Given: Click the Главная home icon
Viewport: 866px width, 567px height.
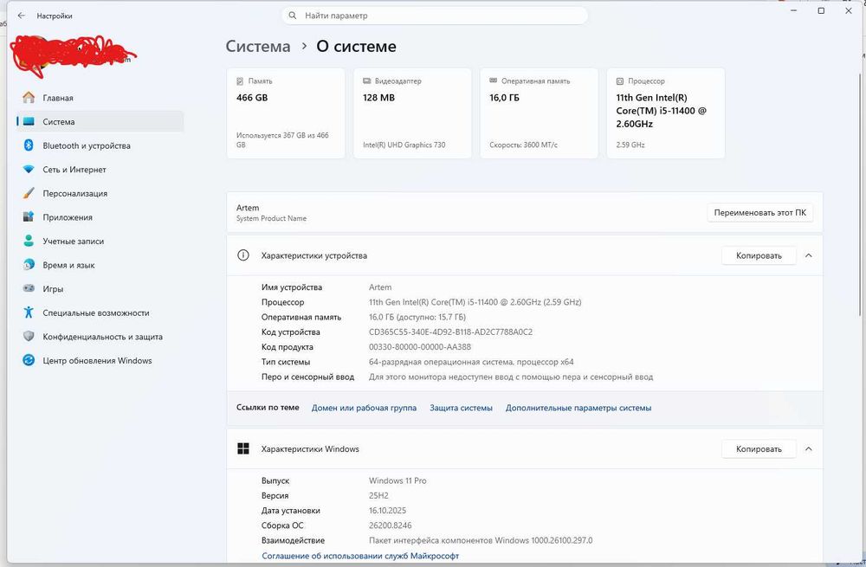Looking at the screenshot, I should (x=29, y=98).
